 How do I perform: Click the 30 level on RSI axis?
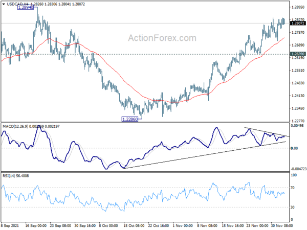tap(293, 207)
